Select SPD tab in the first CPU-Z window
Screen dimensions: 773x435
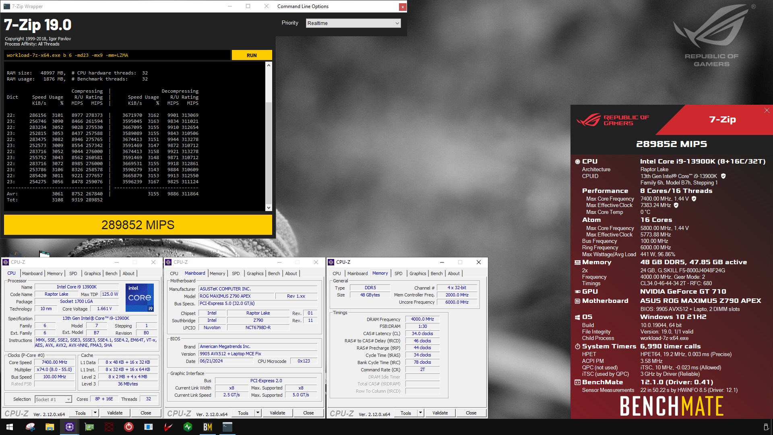coord(73,273)
